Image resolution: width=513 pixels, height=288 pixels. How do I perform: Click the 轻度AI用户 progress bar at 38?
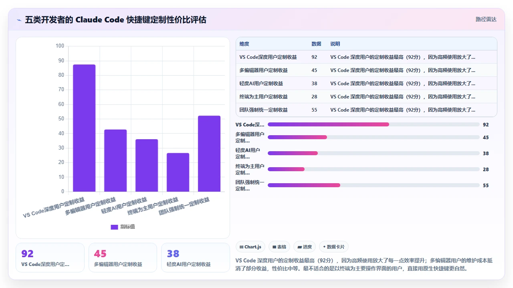pos(374,153)
